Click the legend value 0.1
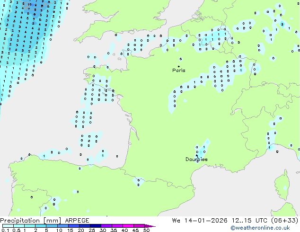The width and height of the screenshot is (300, 232). point(5,230)
